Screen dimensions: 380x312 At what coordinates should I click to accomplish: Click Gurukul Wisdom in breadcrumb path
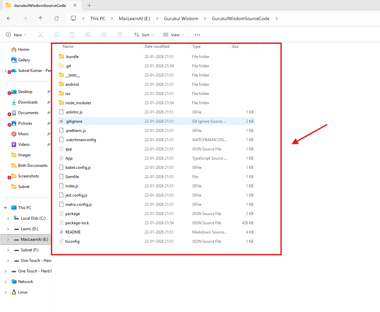181,18
